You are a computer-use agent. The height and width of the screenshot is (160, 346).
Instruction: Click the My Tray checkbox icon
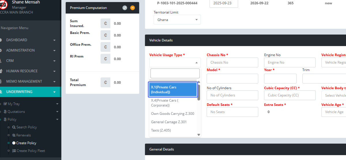pos(5,104)
